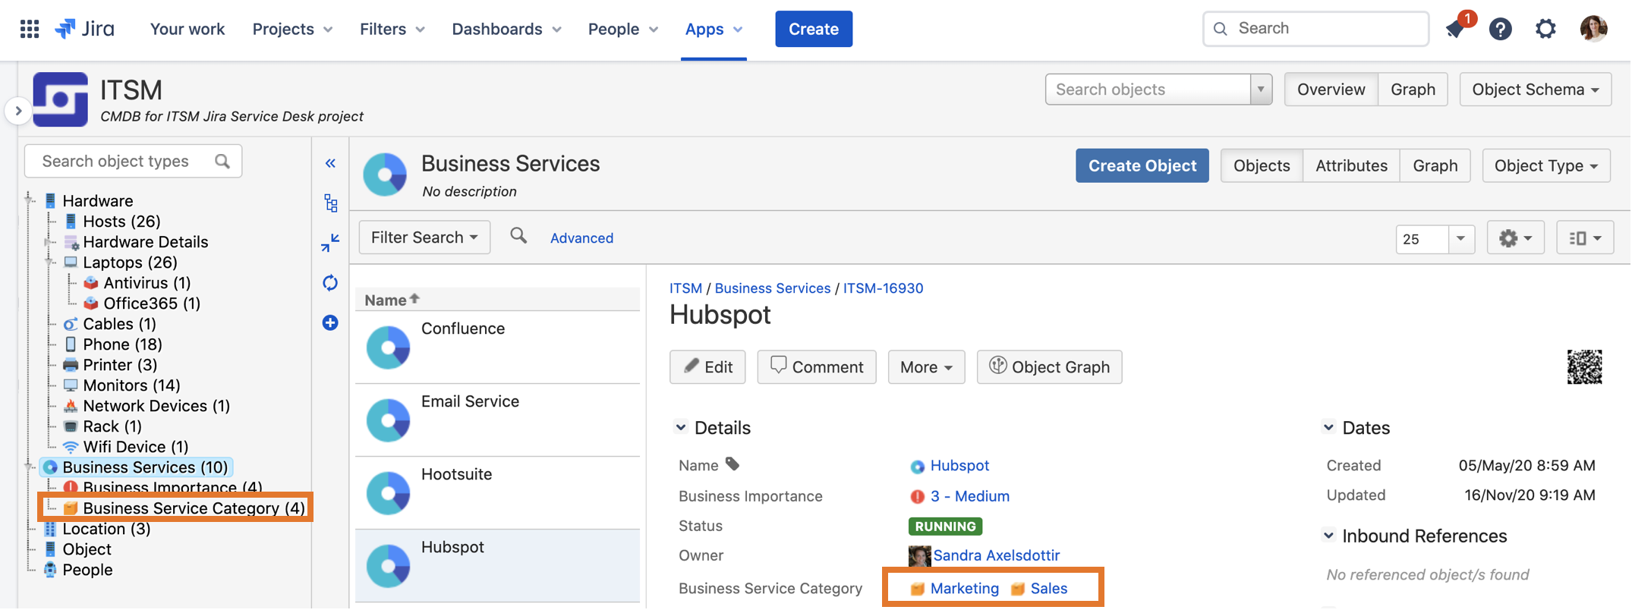Open the Object Graph for Hubspot
Image resolution: width=1632 pixels, height=613 pixels.
click(x=1049, y=367)
